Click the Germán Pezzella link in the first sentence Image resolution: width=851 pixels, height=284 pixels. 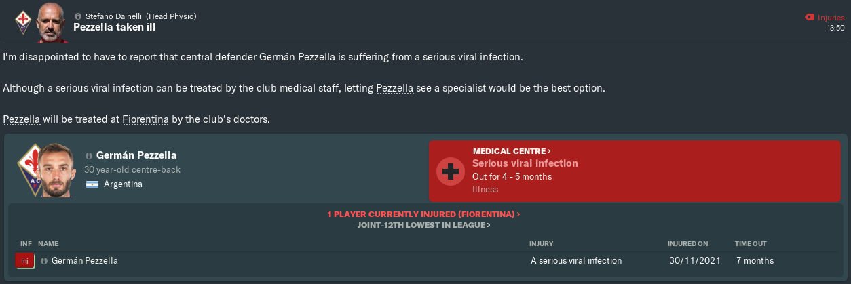[x=297, y=57]
